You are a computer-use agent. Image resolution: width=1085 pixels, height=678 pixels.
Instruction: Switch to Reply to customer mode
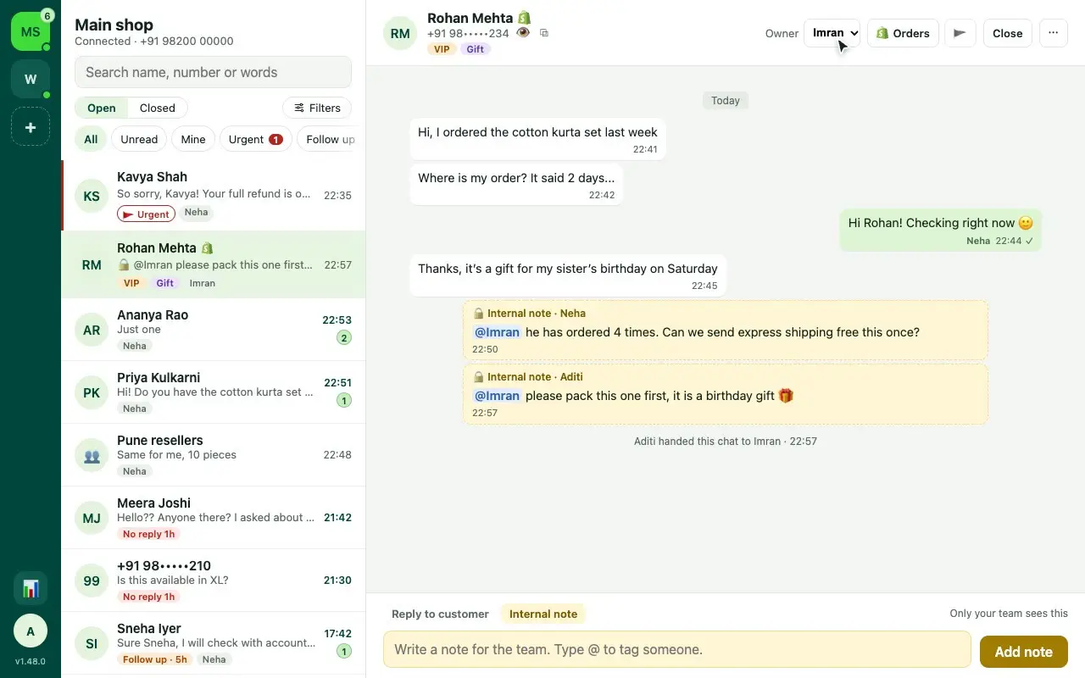pos(440,614)
